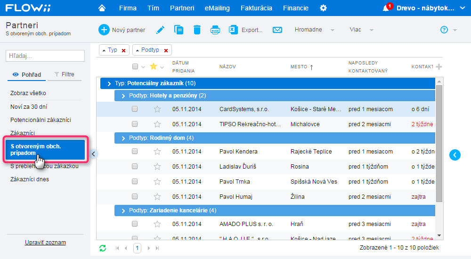Star the CardSystems, s.r.o. row
471x259 pixels.
click(157, 109)
